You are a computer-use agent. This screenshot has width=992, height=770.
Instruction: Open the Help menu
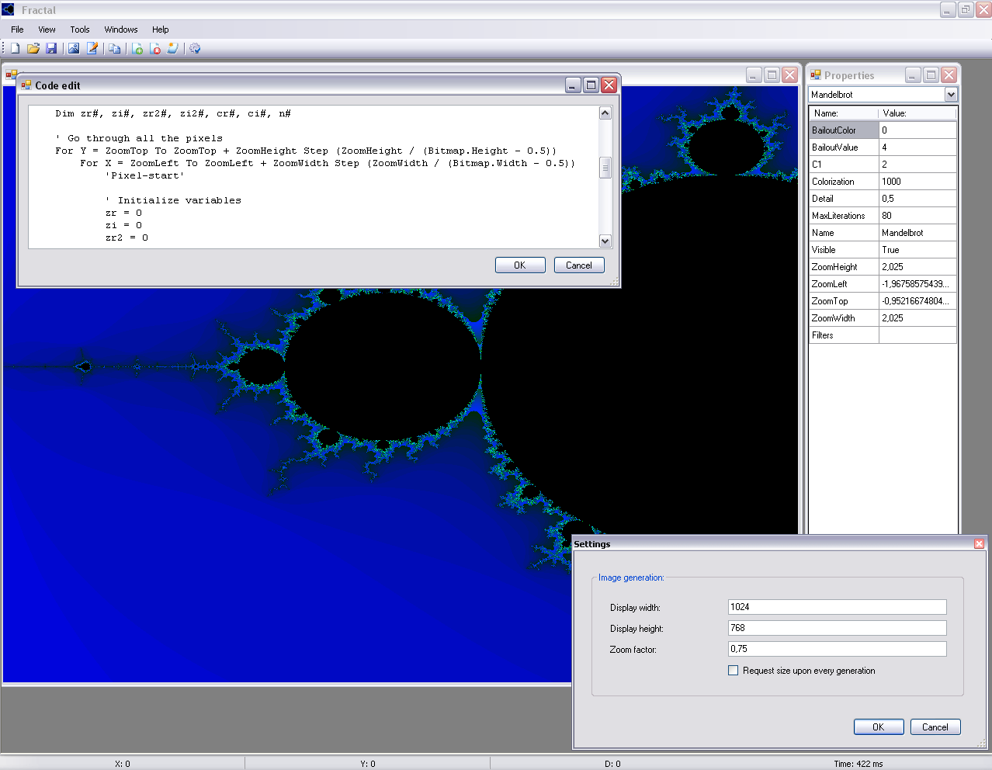tap(161, 29)
